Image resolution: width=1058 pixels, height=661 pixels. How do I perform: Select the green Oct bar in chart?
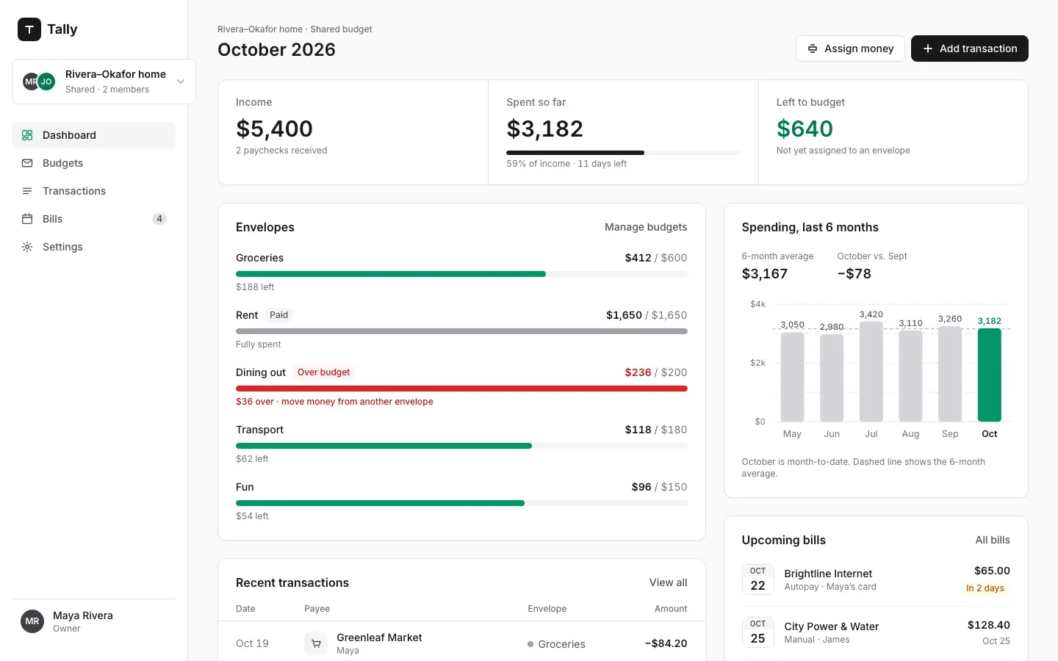click(x=990, y=375)
